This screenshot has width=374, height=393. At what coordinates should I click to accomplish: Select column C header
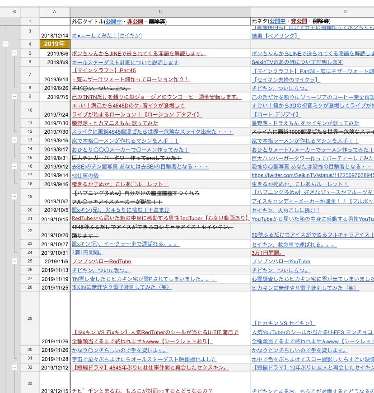pyautogui.click(x=160, y=12)
